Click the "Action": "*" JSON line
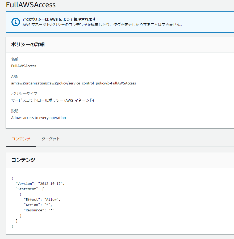The image size is (234, 239). [x=38, y=205]
